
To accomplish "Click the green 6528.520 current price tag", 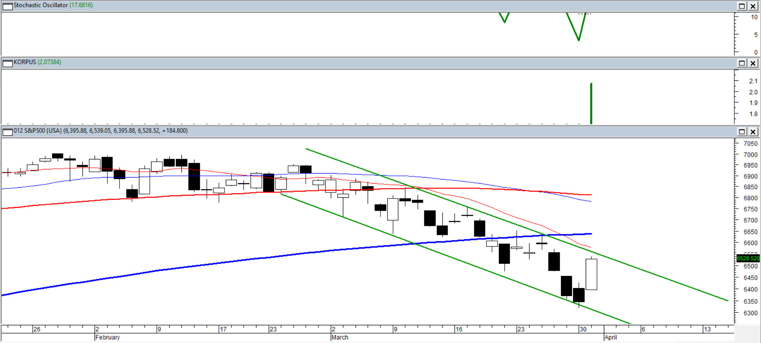I will (x=748, y=258).
